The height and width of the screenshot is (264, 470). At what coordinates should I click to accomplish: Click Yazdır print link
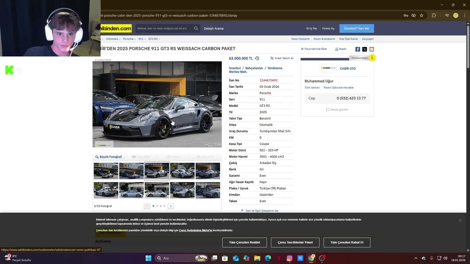tap(341, 49)
